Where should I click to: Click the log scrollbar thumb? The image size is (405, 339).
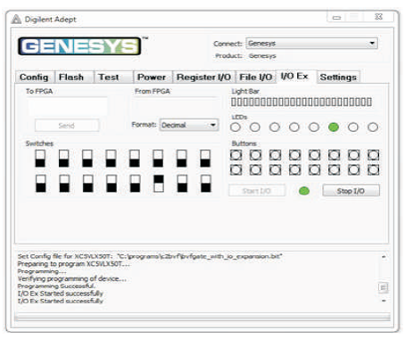point(383,287)
